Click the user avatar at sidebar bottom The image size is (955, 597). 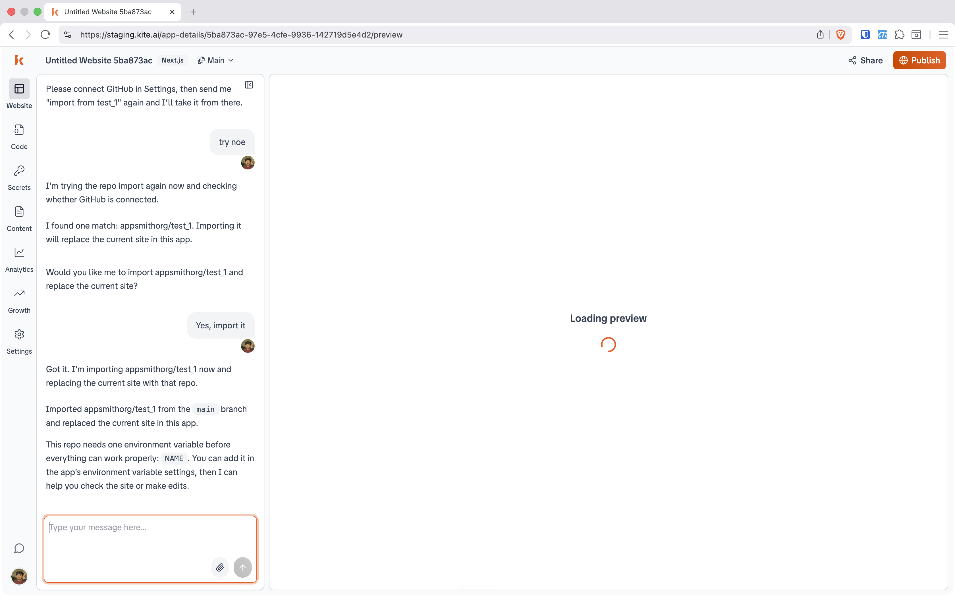point(19,576)
